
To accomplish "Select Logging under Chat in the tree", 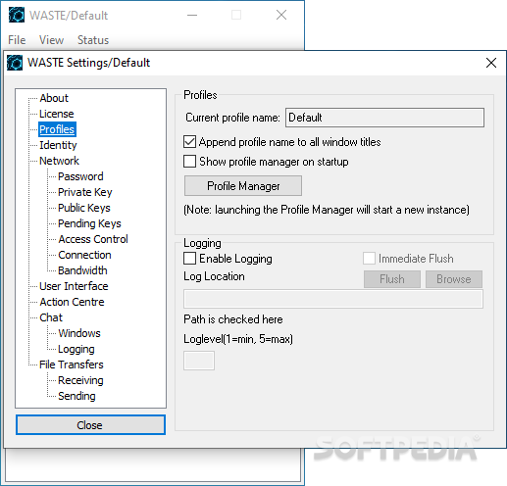I will pyautogui.click(x=76, y=349).
